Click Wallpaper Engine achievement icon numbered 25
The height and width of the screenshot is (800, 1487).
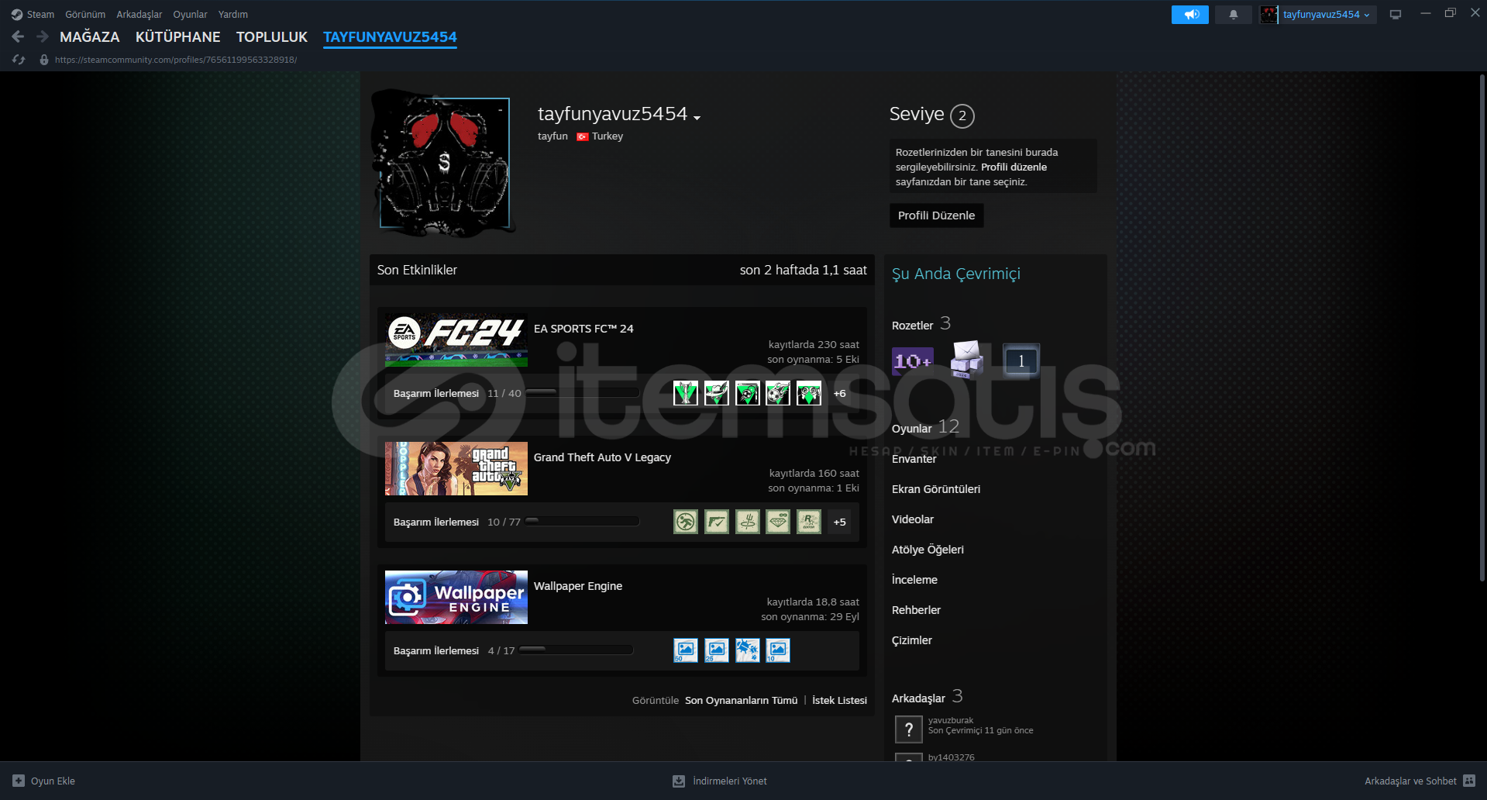[x=717, y=650]
